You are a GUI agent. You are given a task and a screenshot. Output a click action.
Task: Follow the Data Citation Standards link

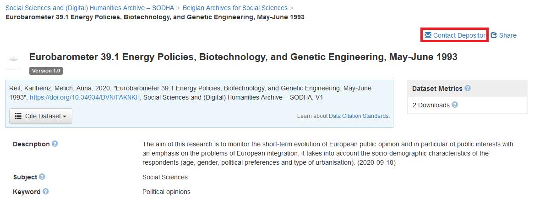click(x=359, y=116)
